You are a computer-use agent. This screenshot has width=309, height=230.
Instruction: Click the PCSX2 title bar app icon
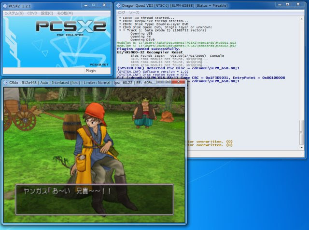5,6
